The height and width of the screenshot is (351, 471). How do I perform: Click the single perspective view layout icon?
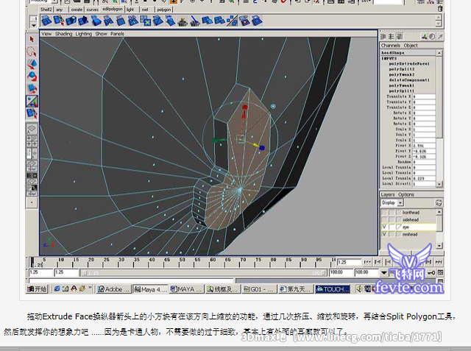[x=32, y=128]
